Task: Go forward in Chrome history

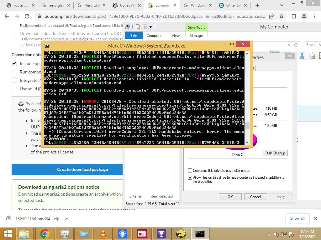Action: click(x=17, y=16)
